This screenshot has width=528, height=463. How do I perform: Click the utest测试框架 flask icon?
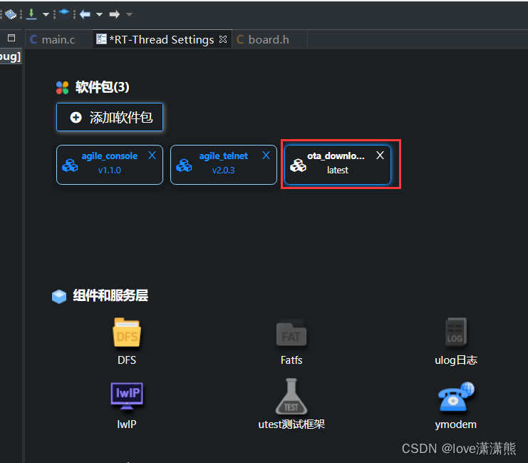click(291, 396)
